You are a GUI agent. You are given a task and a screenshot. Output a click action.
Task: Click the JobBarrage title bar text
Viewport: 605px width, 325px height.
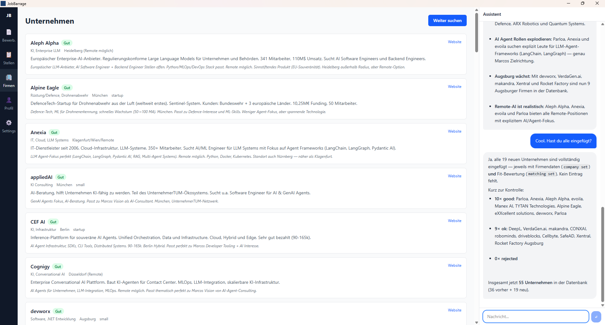coord(17,4)
